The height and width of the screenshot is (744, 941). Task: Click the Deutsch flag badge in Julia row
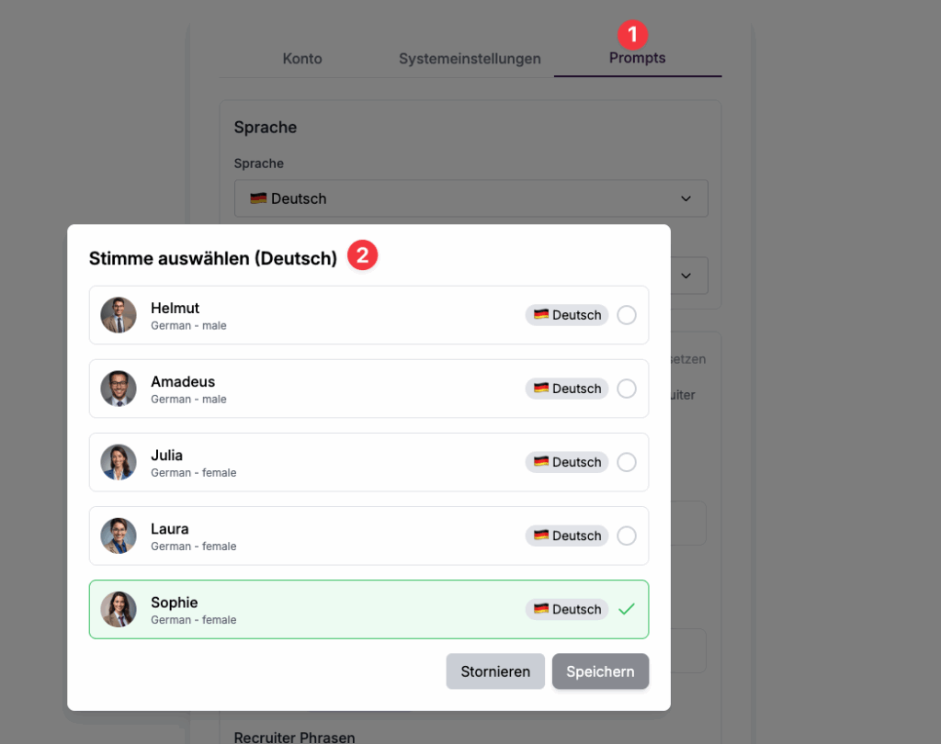click(x=567, y=462)
